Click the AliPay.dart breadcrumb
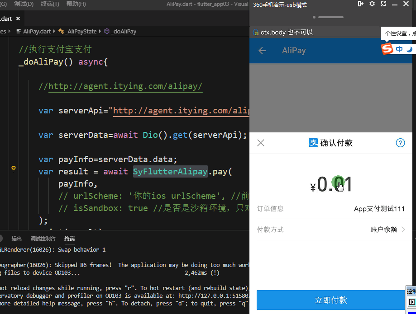 (x=37, y=31)
